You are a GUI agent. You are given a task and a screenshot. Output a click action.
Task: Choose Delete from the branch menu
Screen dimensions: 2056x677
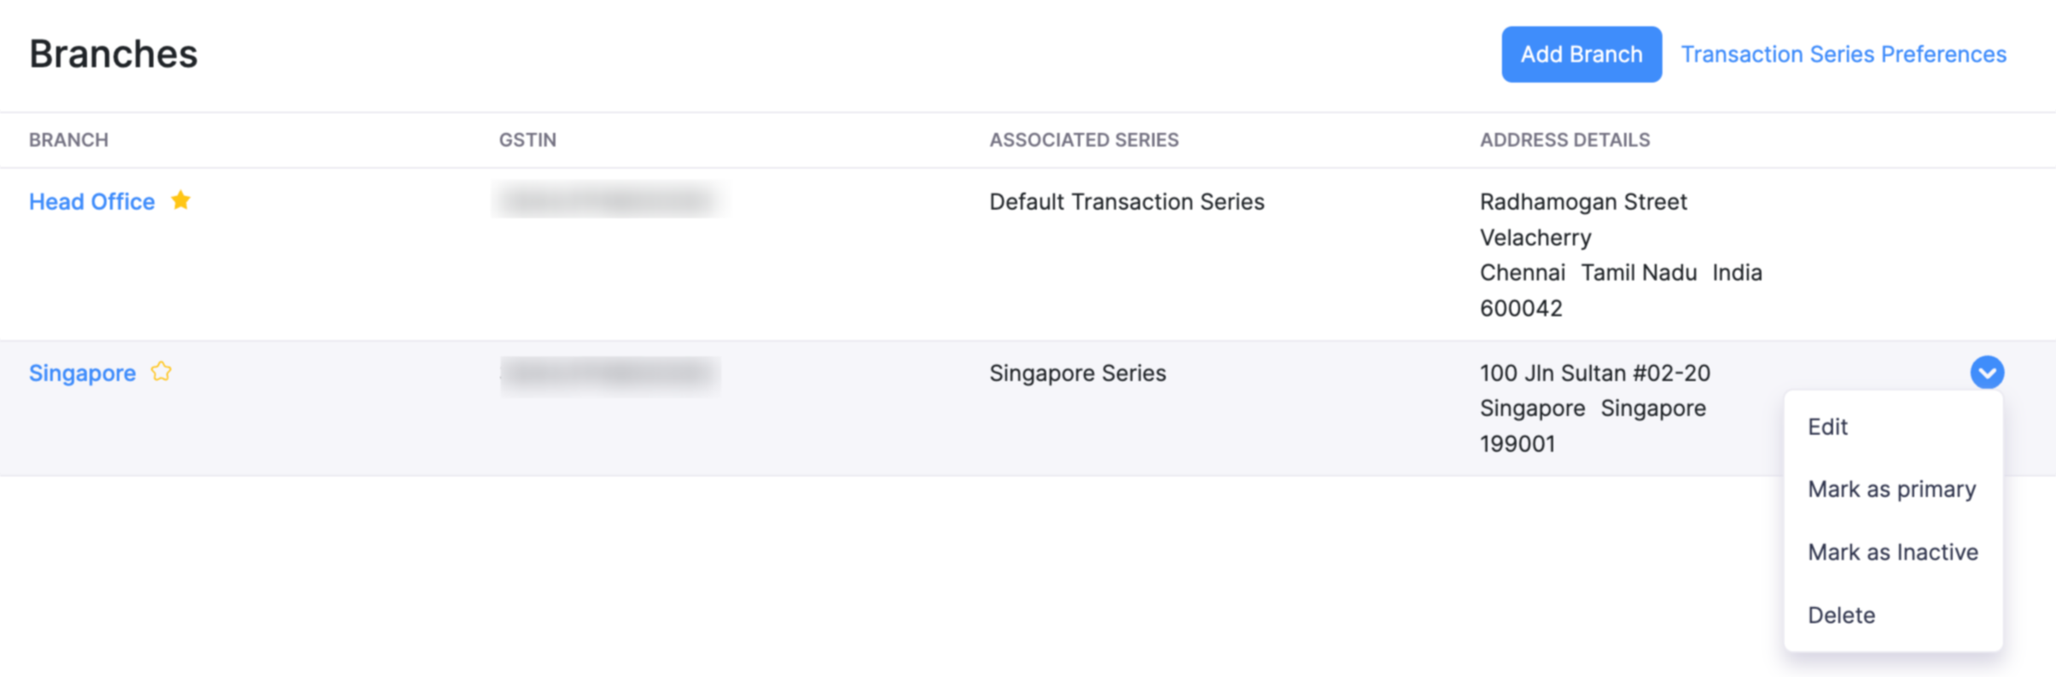coord(1841,616)
